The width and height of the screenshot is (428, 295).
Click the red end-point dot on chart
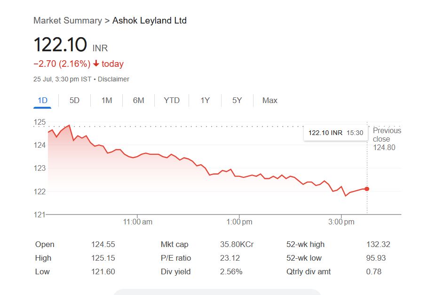367,189
